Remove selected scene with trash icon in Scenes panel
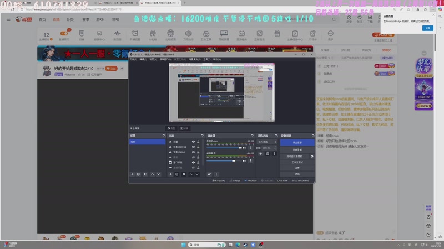The width and height of the screenshot is (444, 249). [x=138, y=174]
